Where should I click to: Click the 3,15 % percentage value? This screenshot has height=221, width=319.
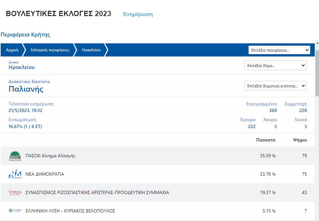click(269, 211)
